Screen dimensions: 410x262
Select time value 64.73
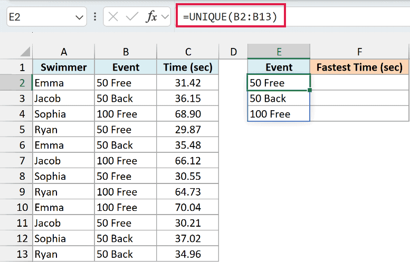click(x=188, y=192)
